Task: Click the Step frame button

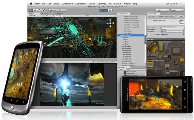Action: coord(110,10)
